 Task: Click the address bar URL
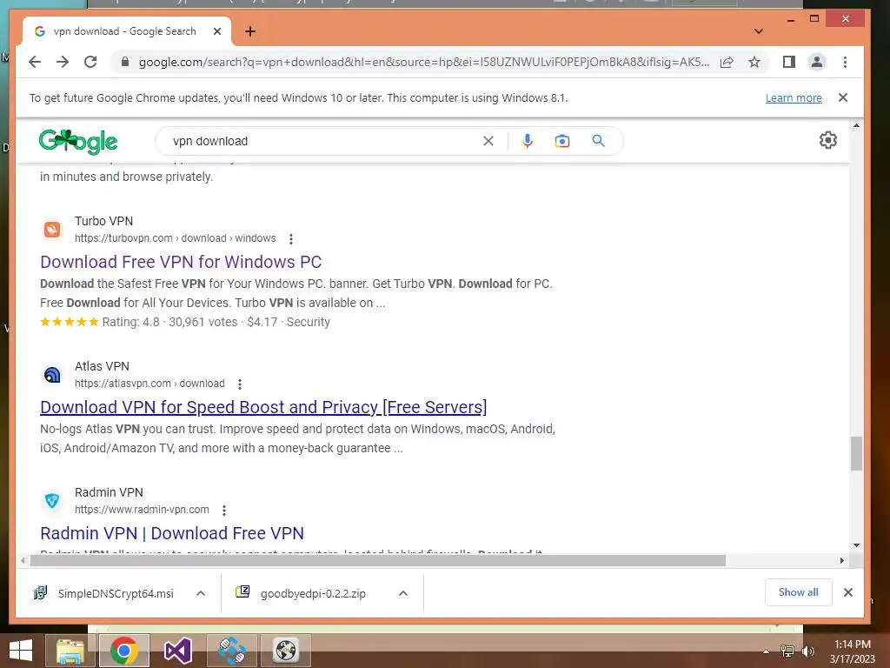[424, 62]
